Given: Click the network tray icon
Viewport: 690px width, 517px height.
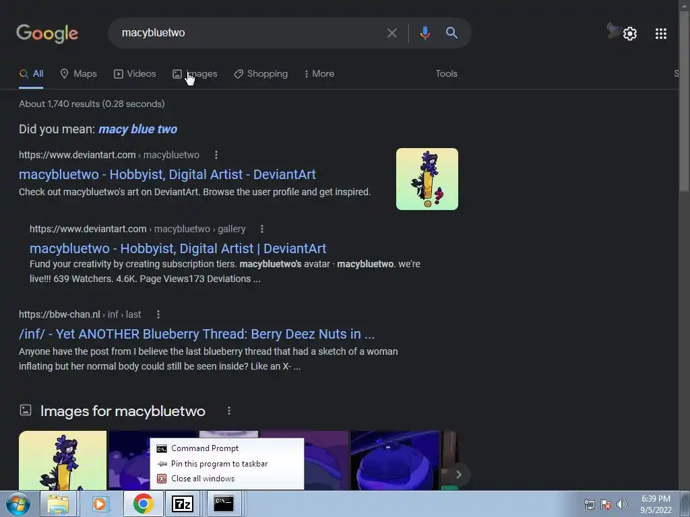Looking at the screenshot, I should coord(589,504).
